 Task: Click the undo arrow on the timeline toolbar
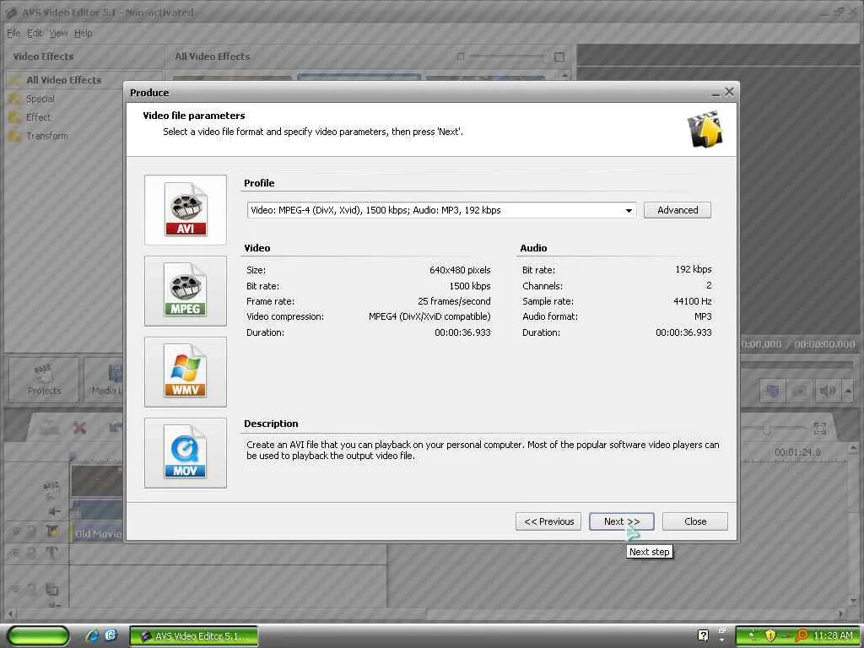(115, 428)
